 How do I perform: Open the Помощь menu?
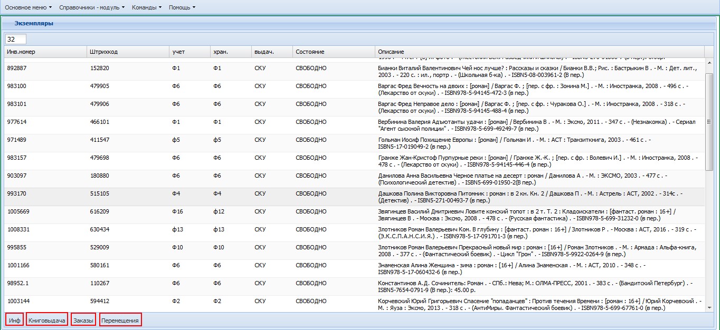(x=182, y=7)
